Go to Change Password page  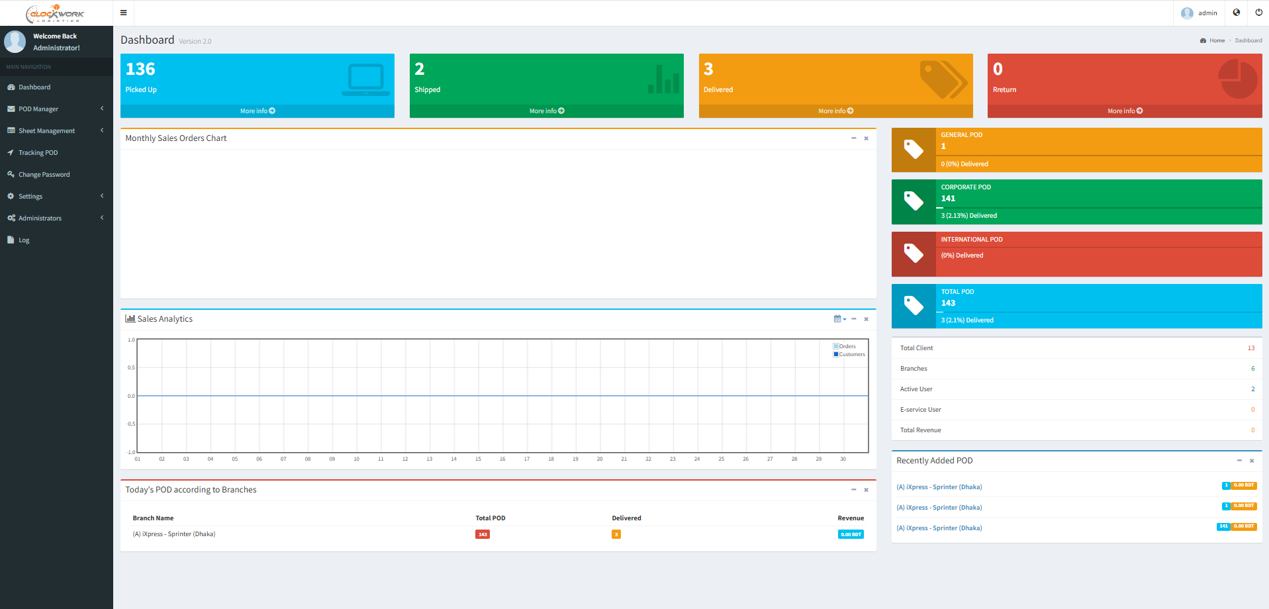point(44,175)
